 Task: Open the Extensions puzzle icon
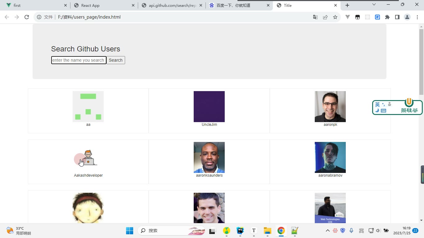click(387, 17)
